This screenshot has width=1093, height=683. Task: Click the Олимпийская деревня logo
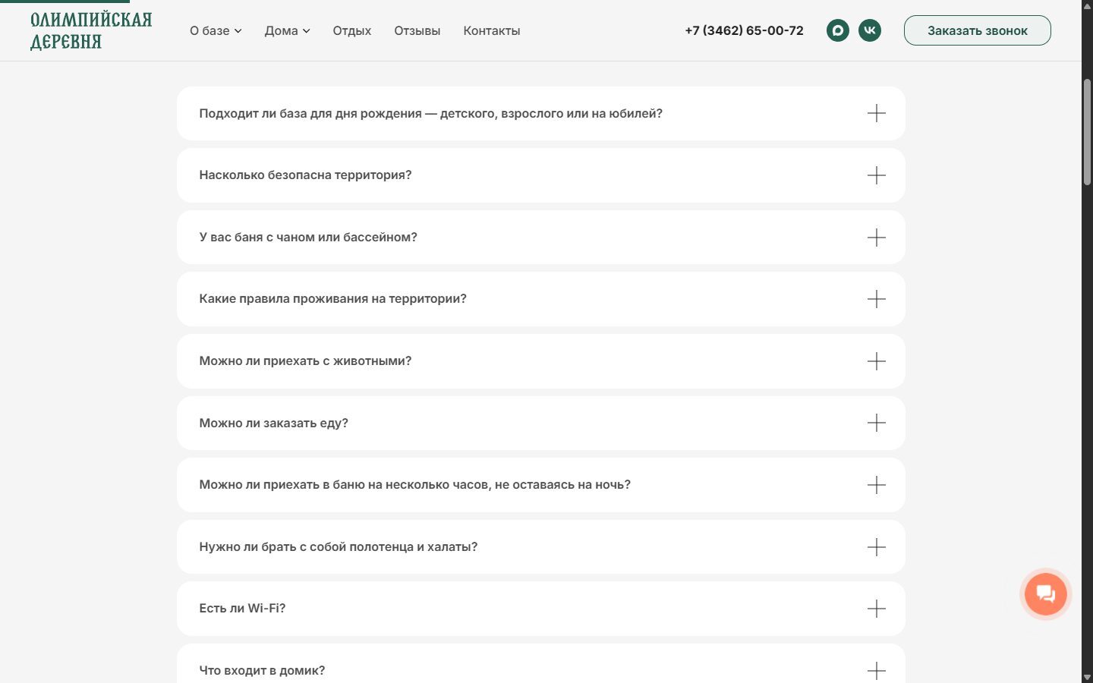pyautogui.click(x=91, y=30)
